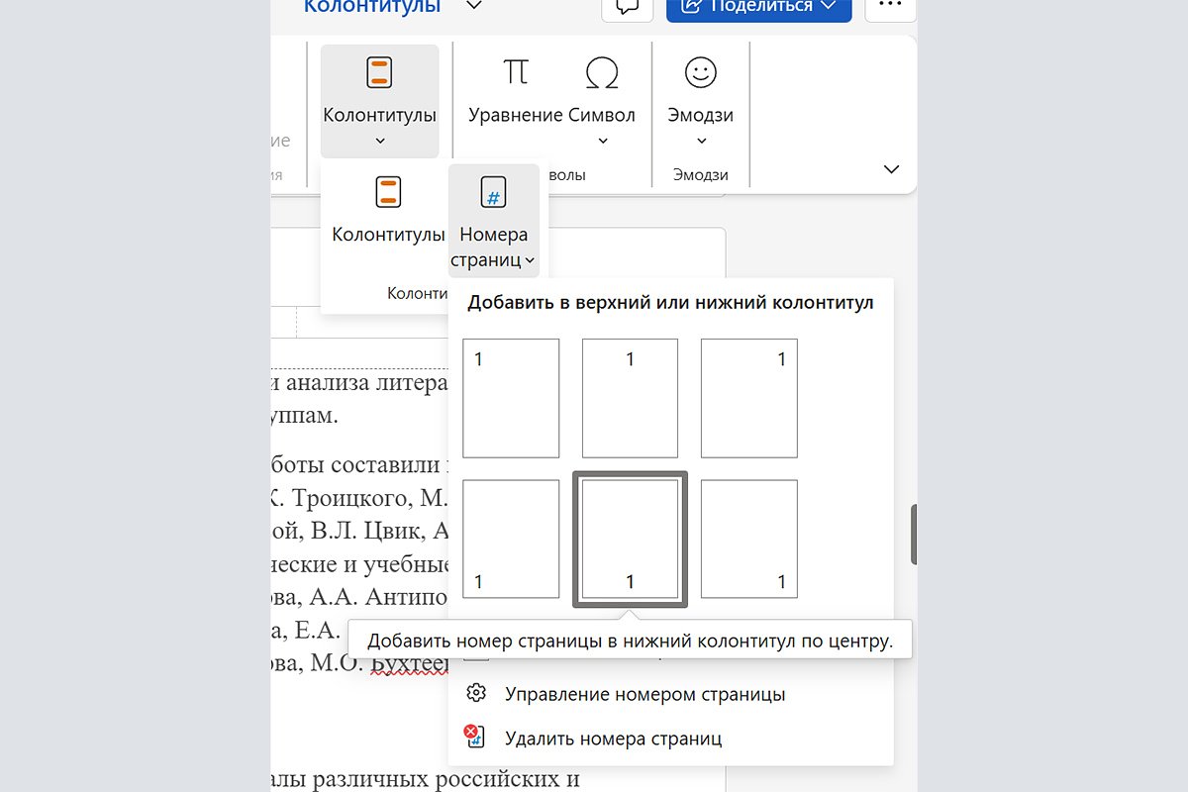Screen dimensions: 1188x792
Task: Collapse the ribbon with the right-edge chevron
Action: tap(890, 168)
